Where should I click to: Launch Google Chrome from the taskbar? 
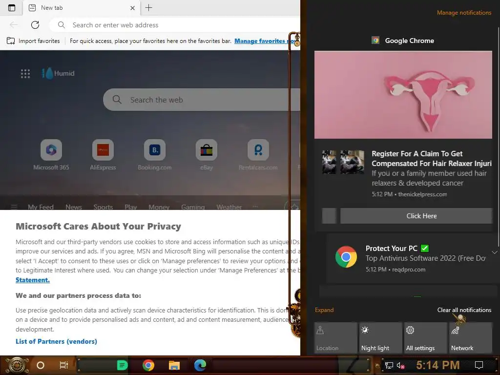pos(148,365)
